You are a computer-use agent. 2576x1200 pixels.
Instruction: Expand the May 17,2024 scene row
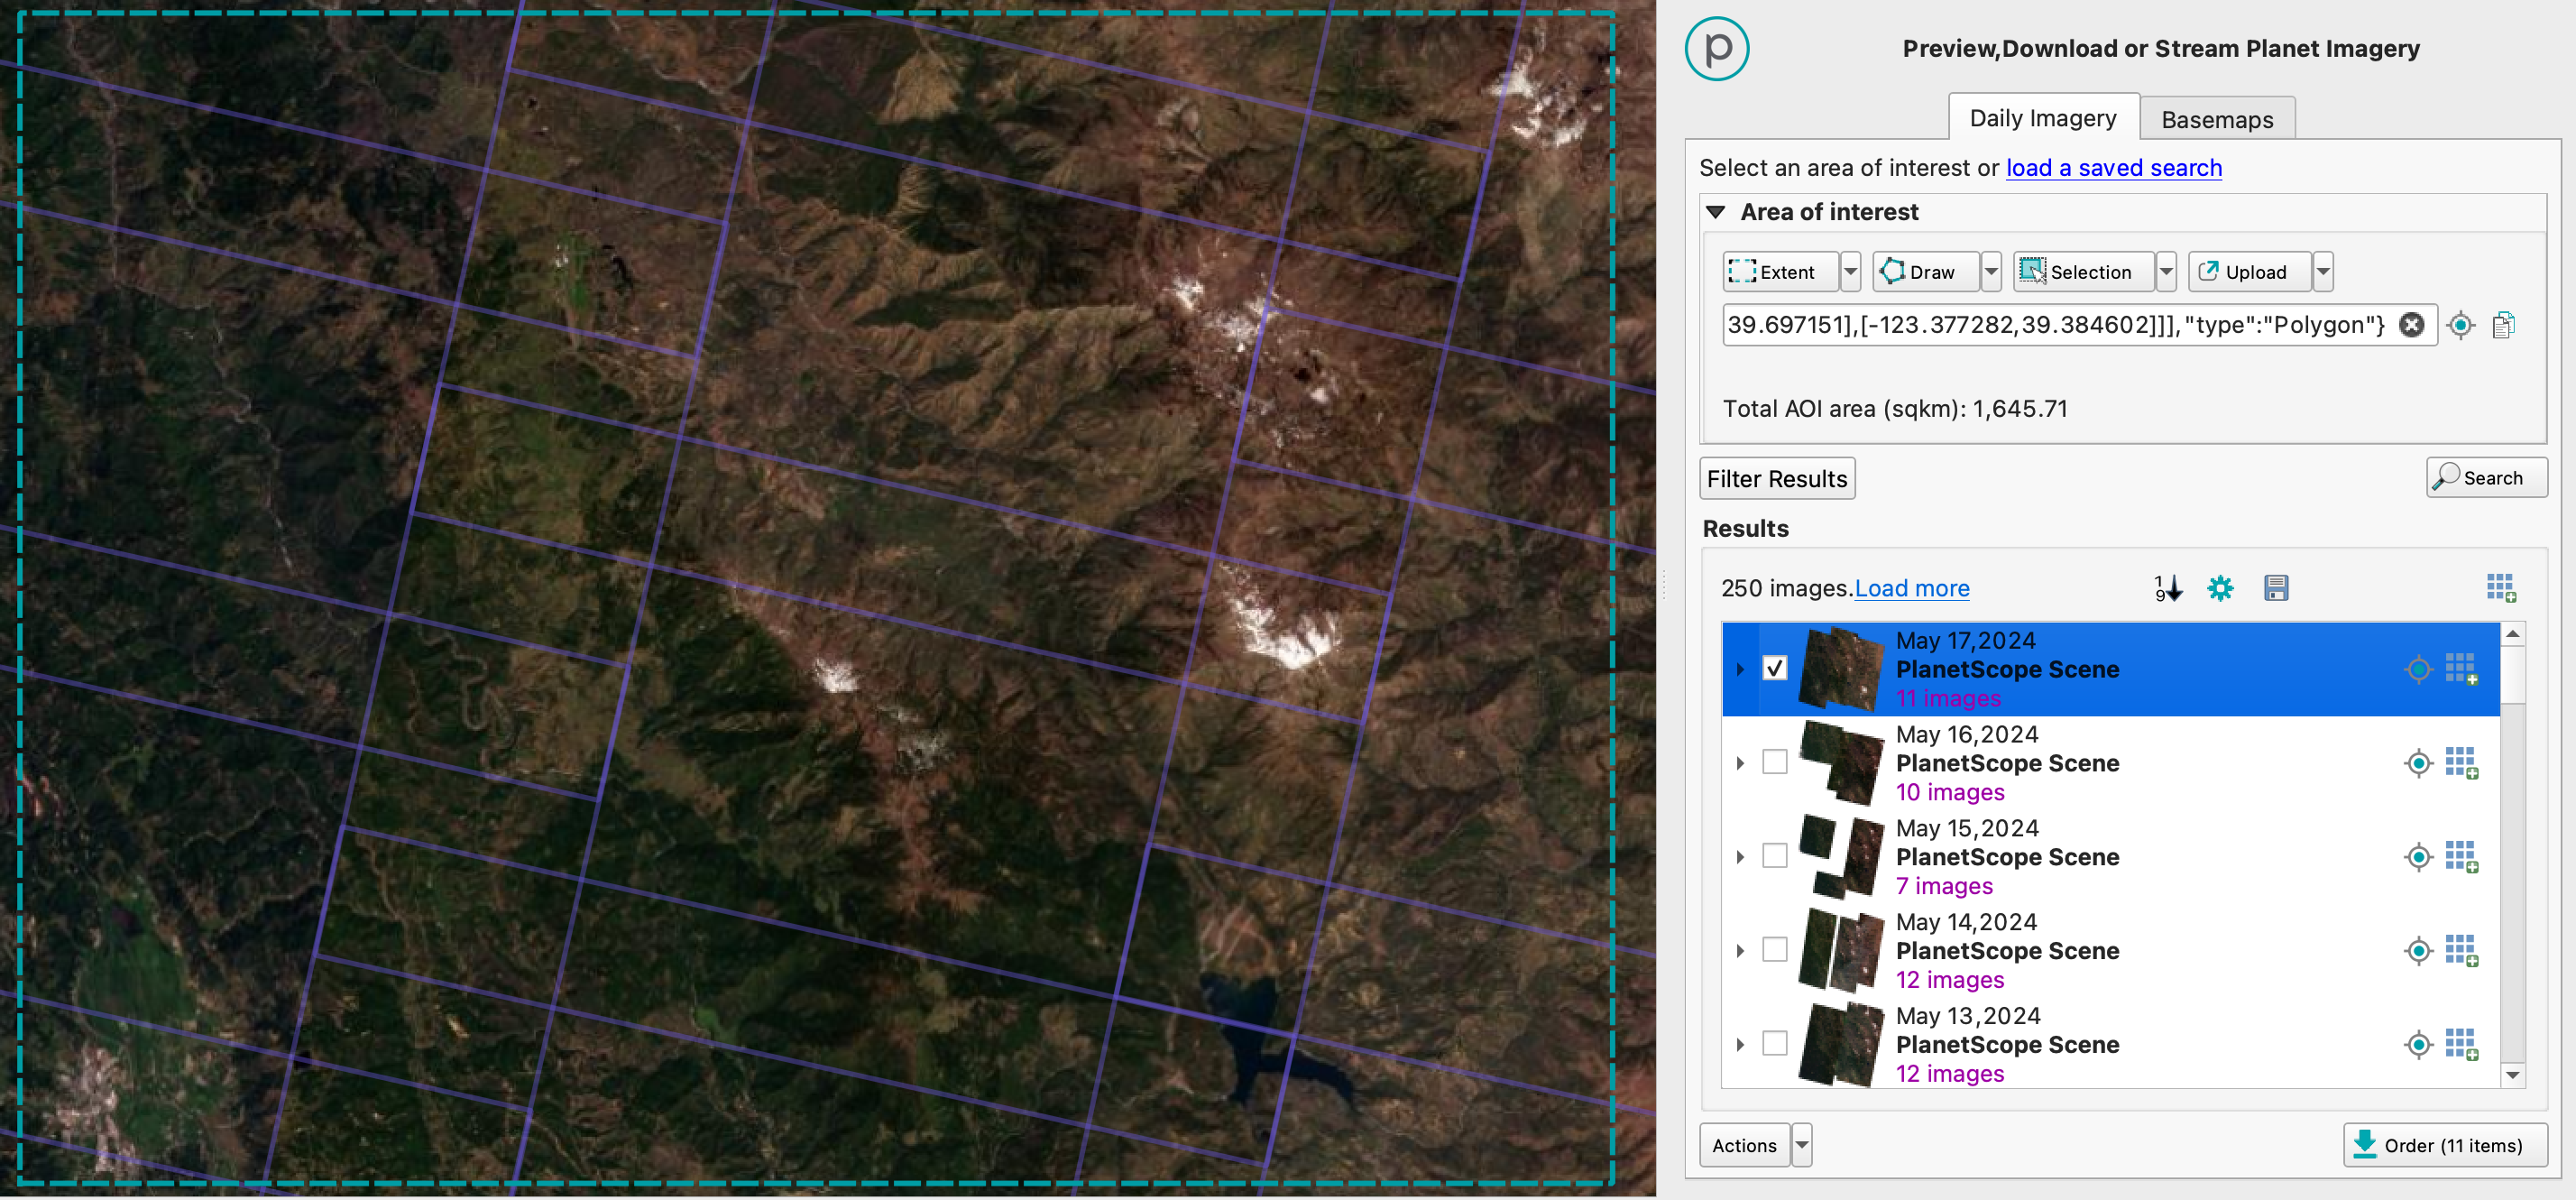[x=1740, y=669]
